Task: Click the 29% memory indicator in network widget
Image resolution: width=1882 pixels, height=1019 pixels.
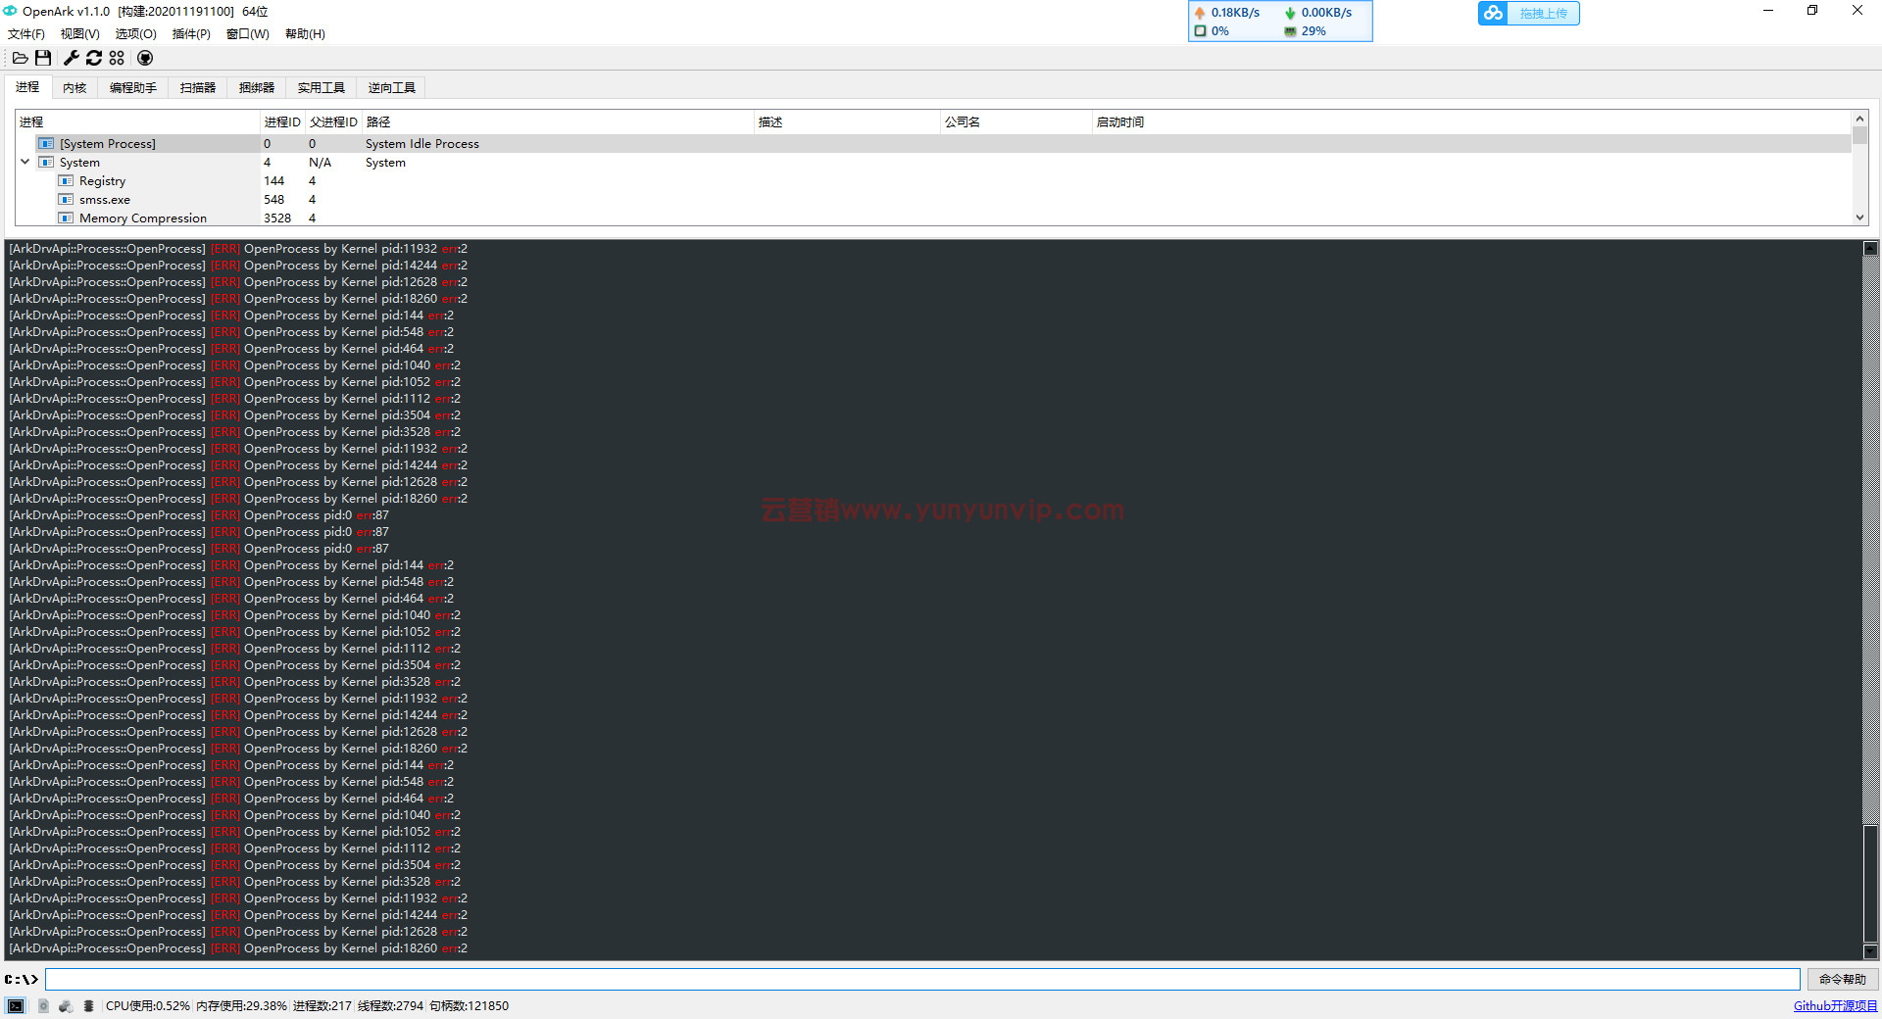Action: (x=1313, y=31)
